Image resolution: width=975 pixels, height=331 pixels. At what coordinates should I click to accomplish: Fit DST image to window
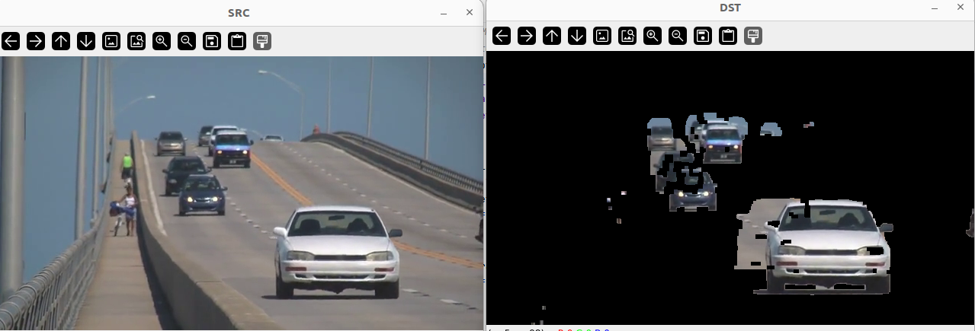627,36
